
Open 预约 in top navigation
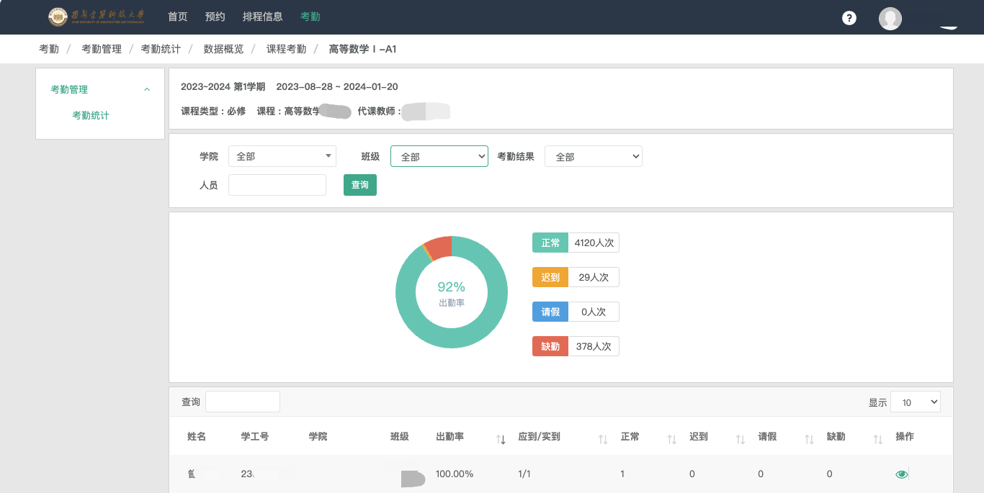click(215, 17)
